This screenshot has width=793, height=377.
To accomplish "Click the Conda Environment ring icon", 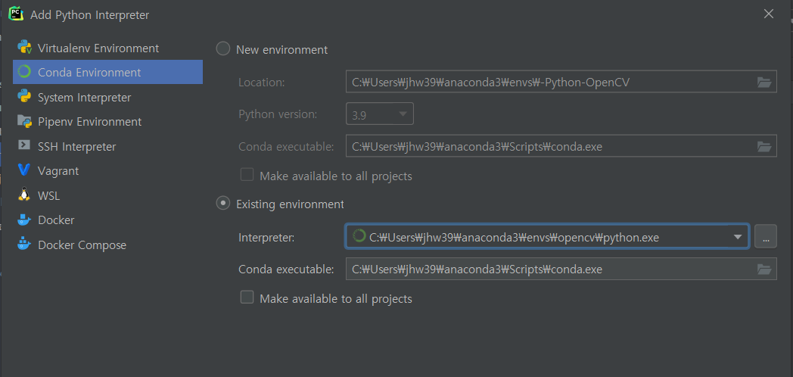I will [24, 72].
